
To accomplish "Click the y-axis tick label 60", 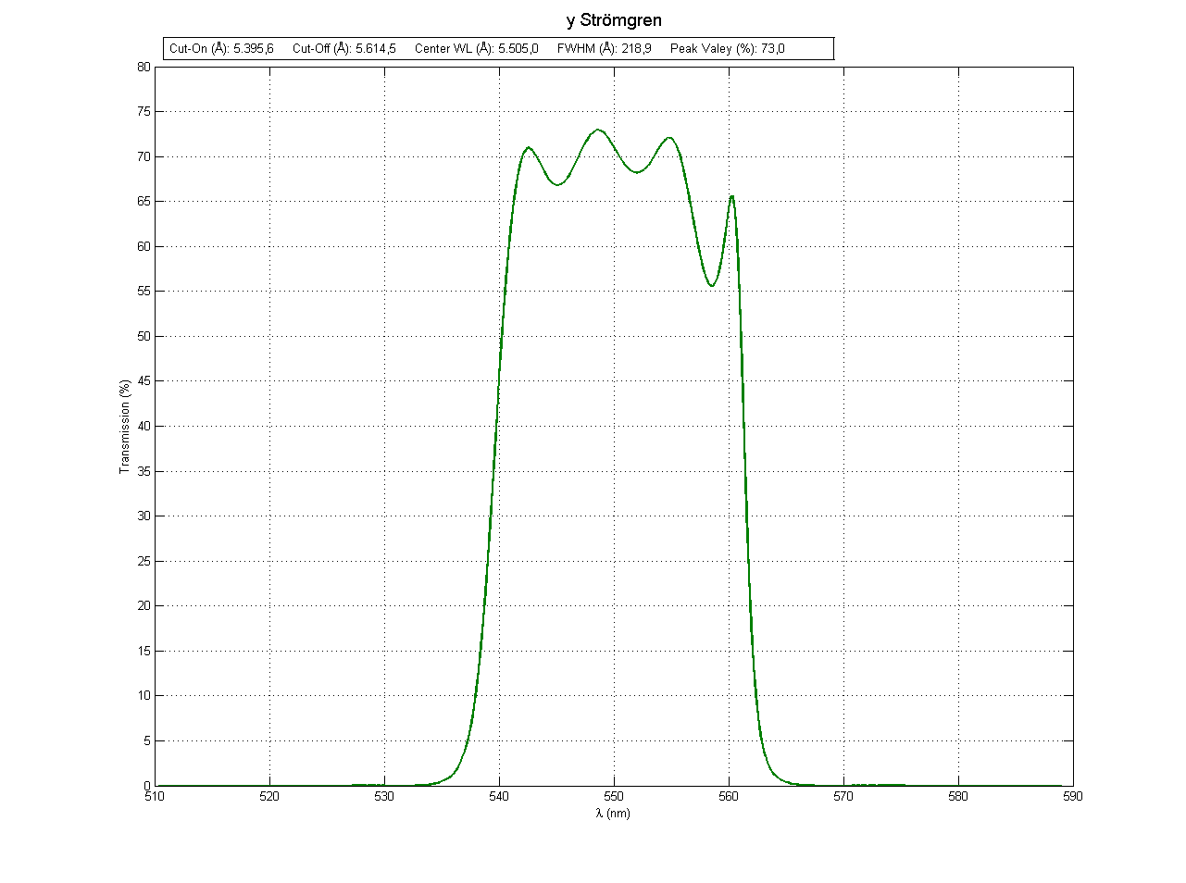I will (x=144, y=246).
